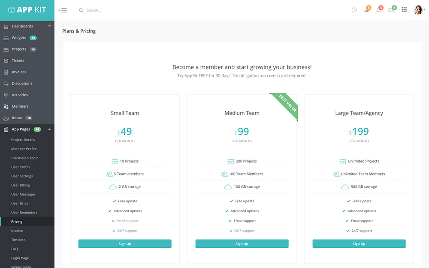Click the Dashboards home icon
429x268 pixels.
click(6, 27)
